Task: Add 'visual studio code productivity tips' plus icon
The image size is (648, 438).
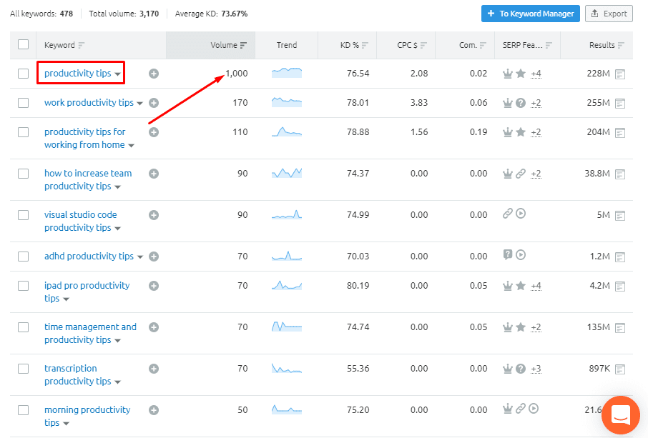Action: [x=154, y=215]
